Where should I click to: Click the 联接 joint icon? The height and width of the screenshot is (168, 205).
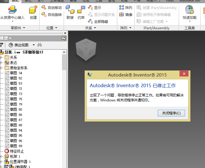point(70,9)
